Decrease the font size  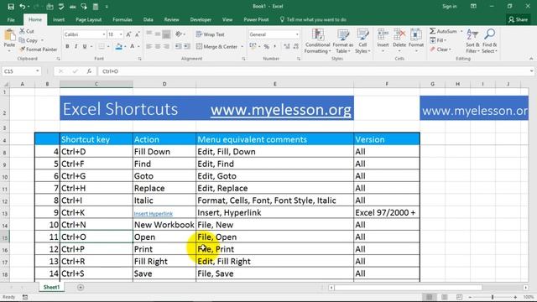pyautogui.click(x=138, y=34)
